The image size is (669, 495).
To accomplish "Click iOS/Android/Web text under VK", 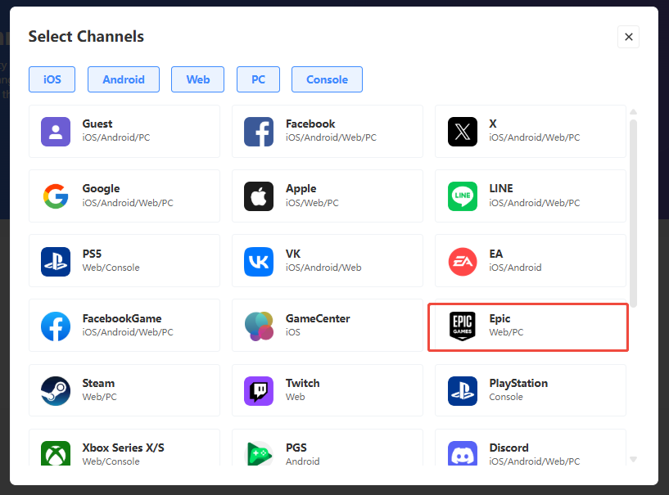I will [323, 268].
